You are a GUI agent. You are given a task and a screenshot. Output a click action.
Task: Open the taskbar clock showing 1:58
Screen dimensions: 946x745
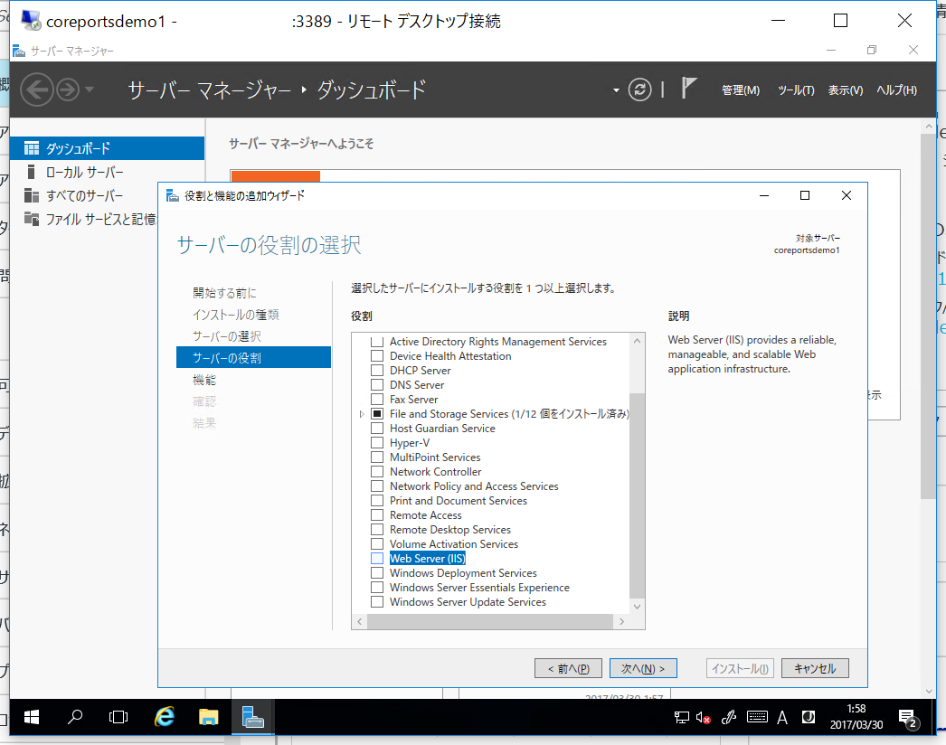[856, 717]
